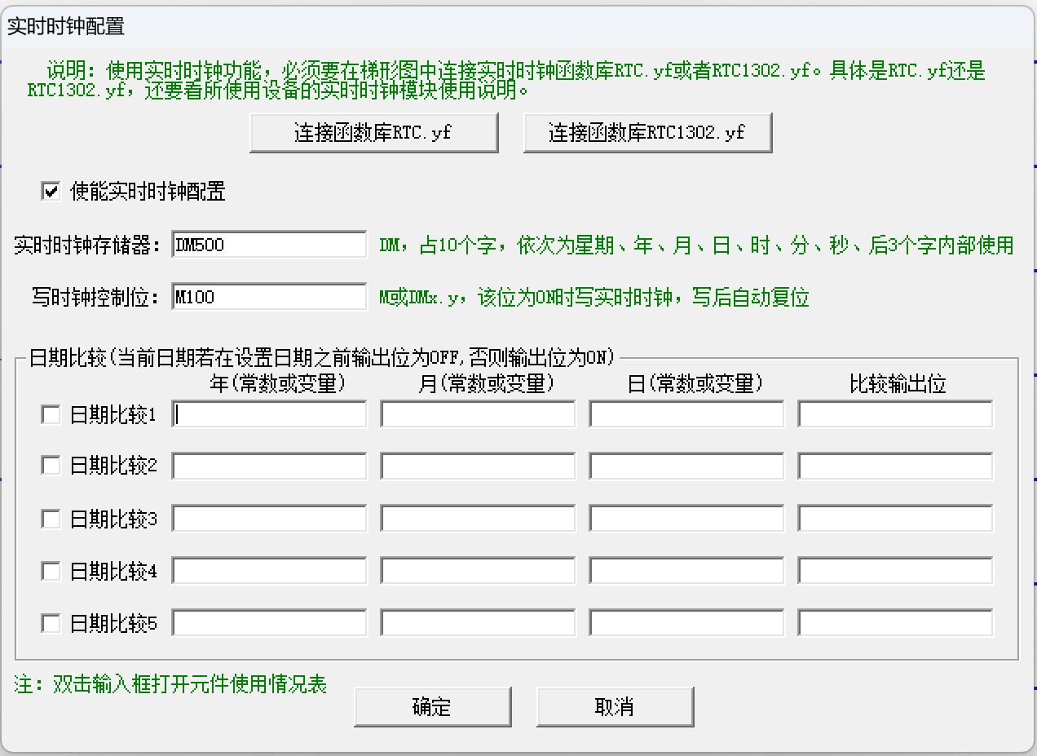Select the 月 field for 日期比较4
Screen dimensions: 1037x756
tap(478, 571)
